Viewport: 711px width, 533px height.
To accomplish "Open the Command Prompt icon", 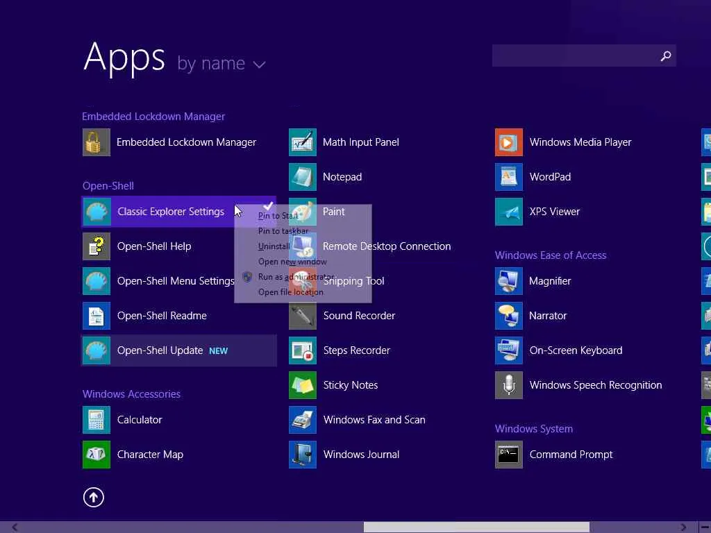I will pyautogui.click(x=509, y=455).
